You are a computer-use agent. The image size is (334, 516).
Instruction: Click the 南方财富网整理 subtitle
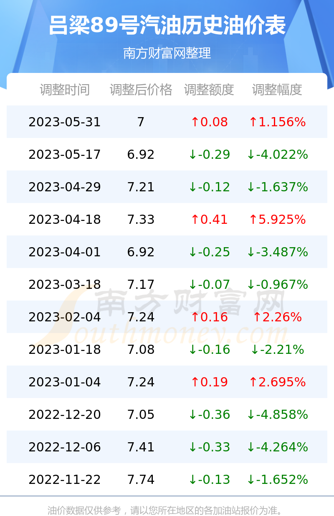tap(167, 53)
